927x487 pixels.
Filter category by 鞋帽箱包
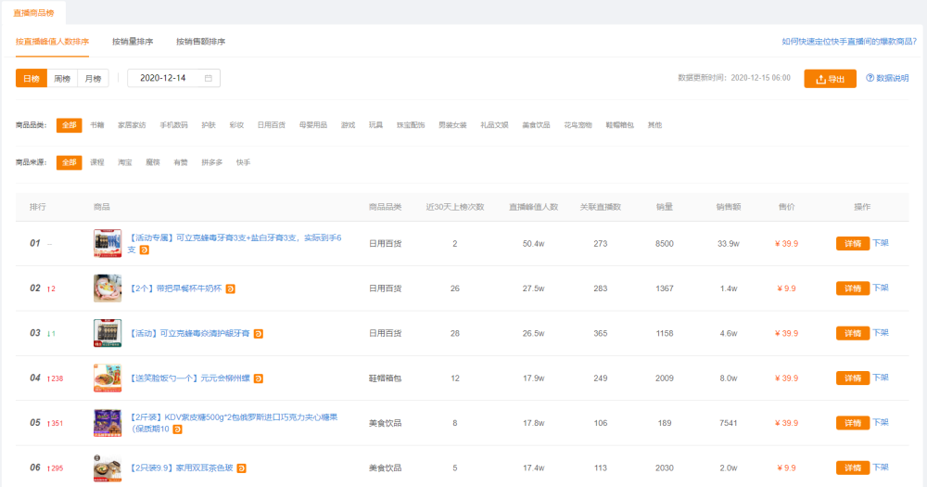(x=620, y=125)
